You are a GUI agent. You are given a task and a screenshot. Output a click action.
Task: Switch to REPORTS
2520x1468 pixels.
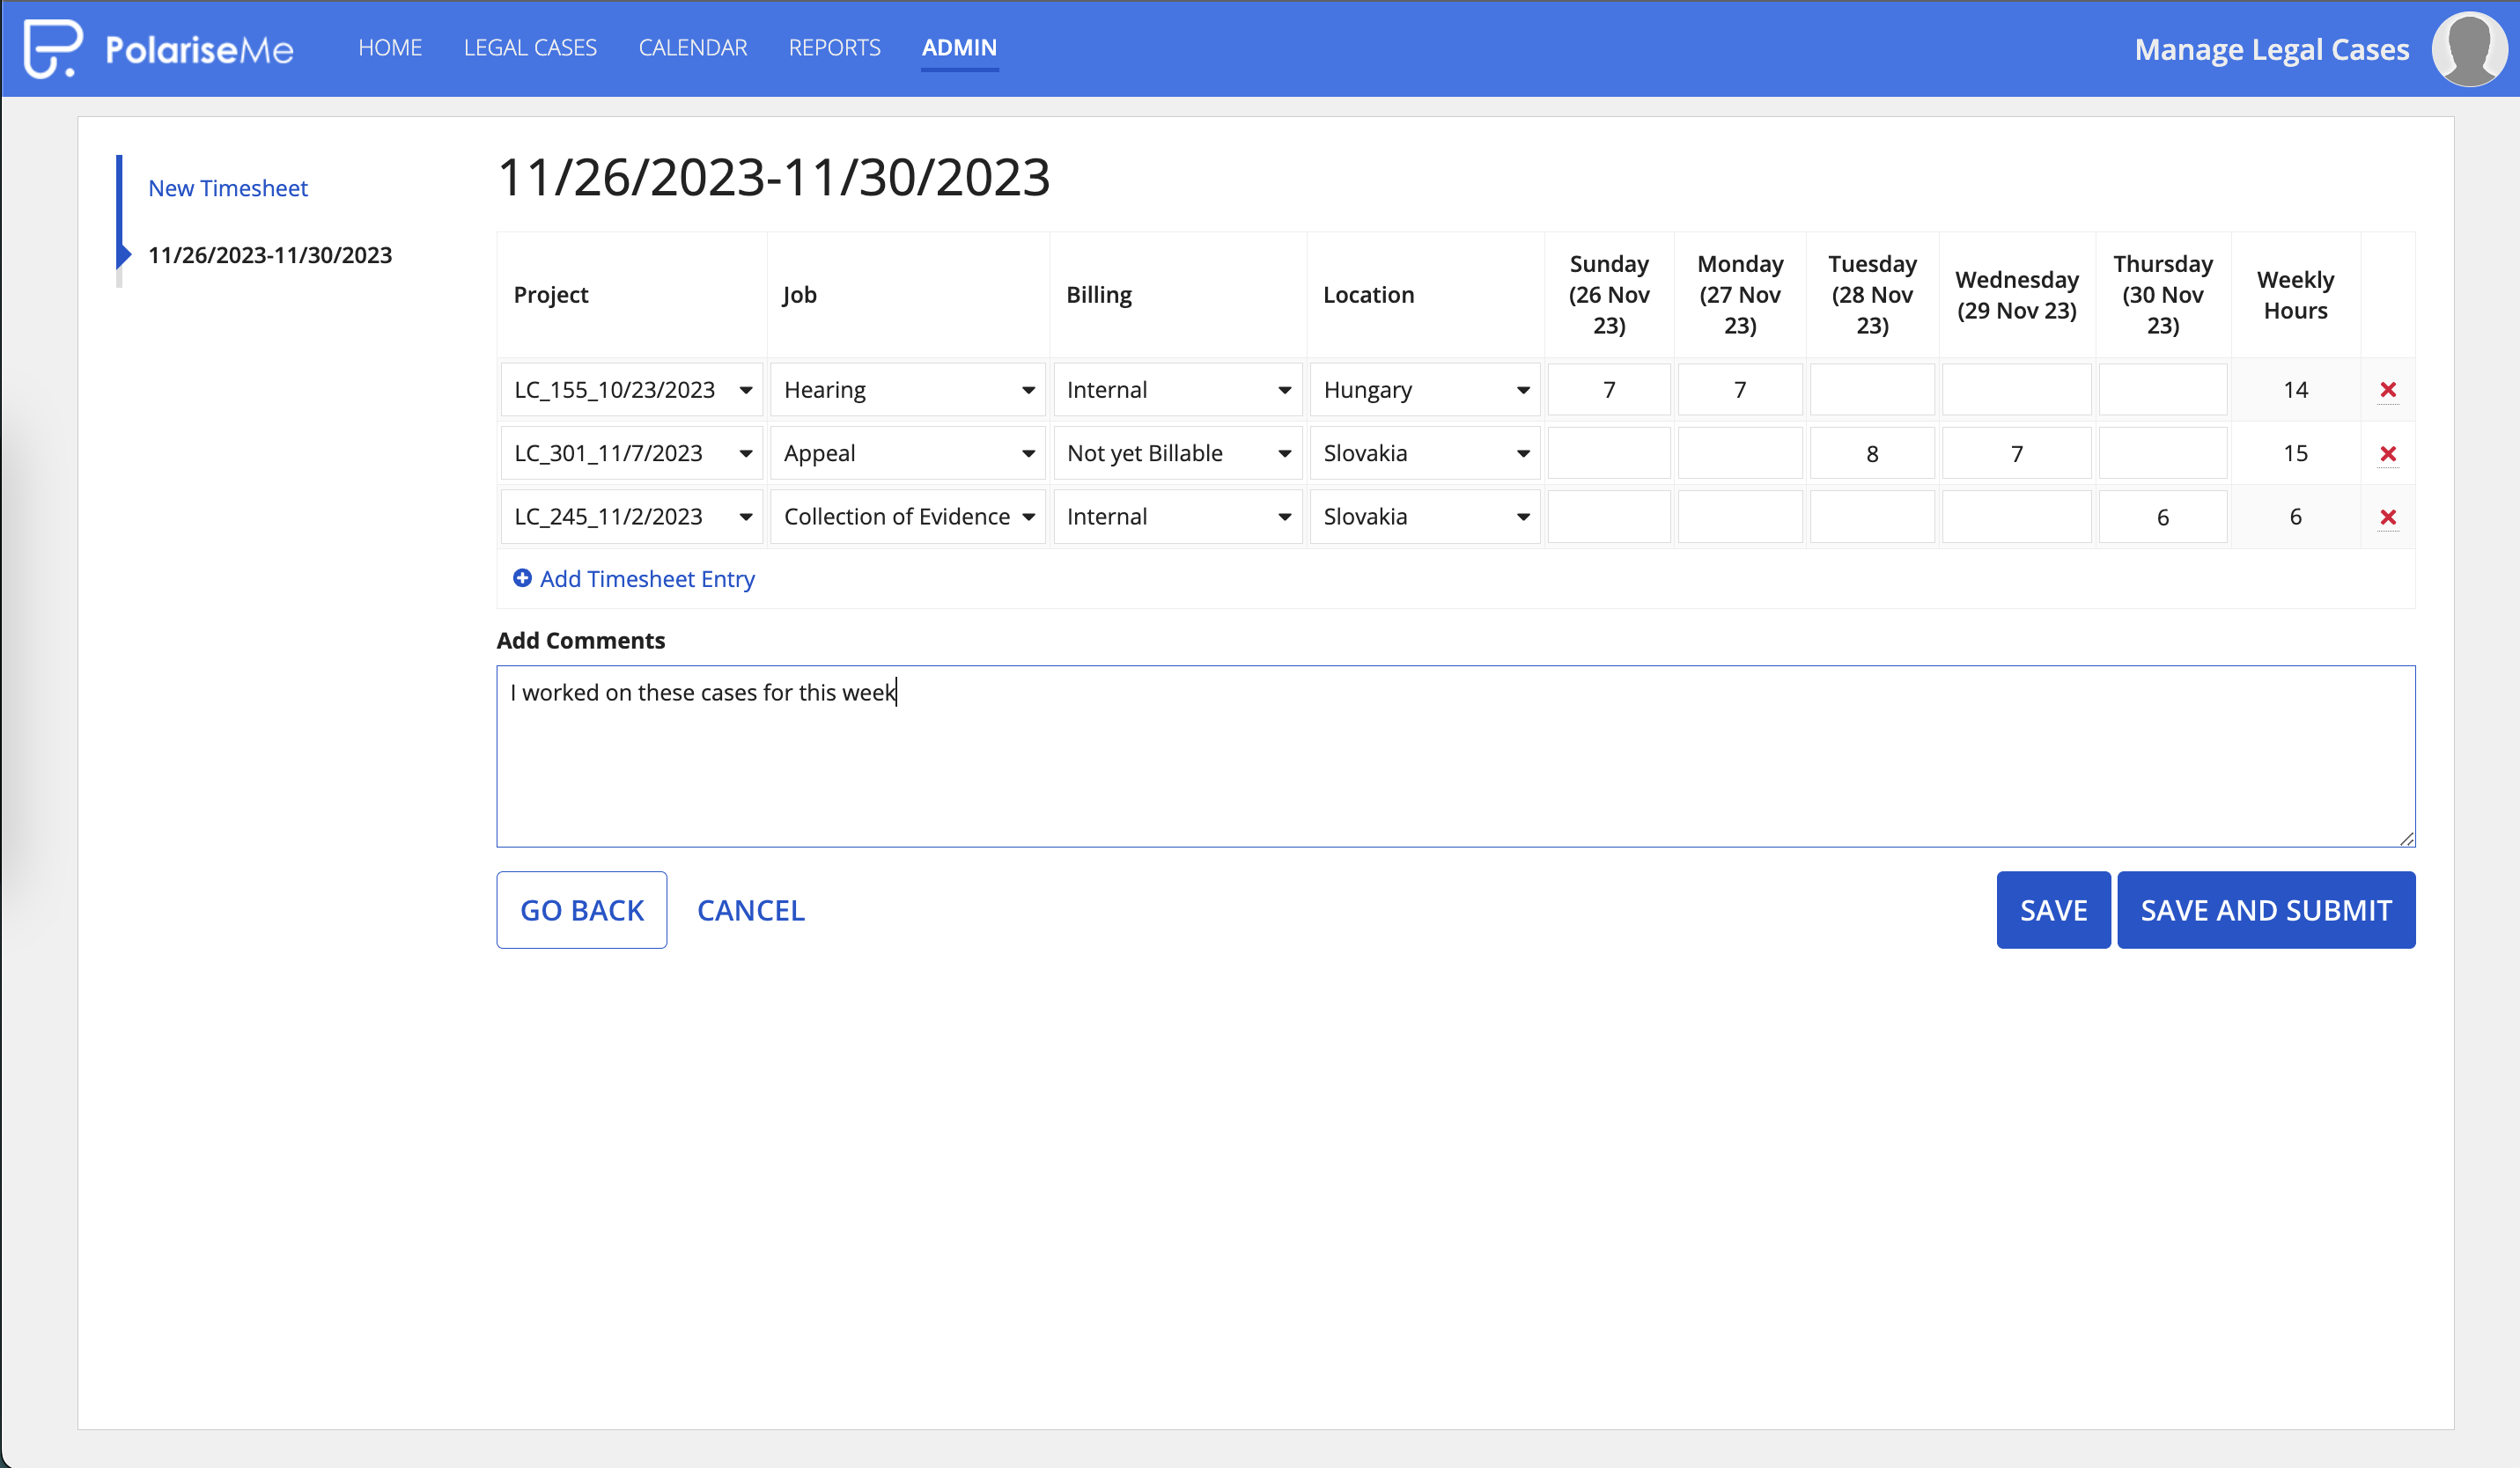(834, 47)
